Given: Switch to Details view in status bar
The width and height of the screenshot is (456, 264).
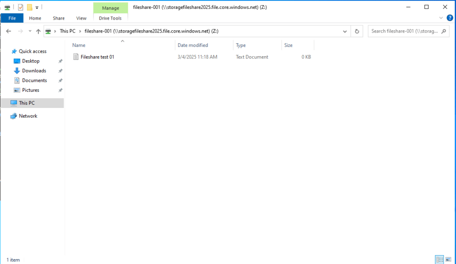Looking at the screenshot, I should [439, 260].
